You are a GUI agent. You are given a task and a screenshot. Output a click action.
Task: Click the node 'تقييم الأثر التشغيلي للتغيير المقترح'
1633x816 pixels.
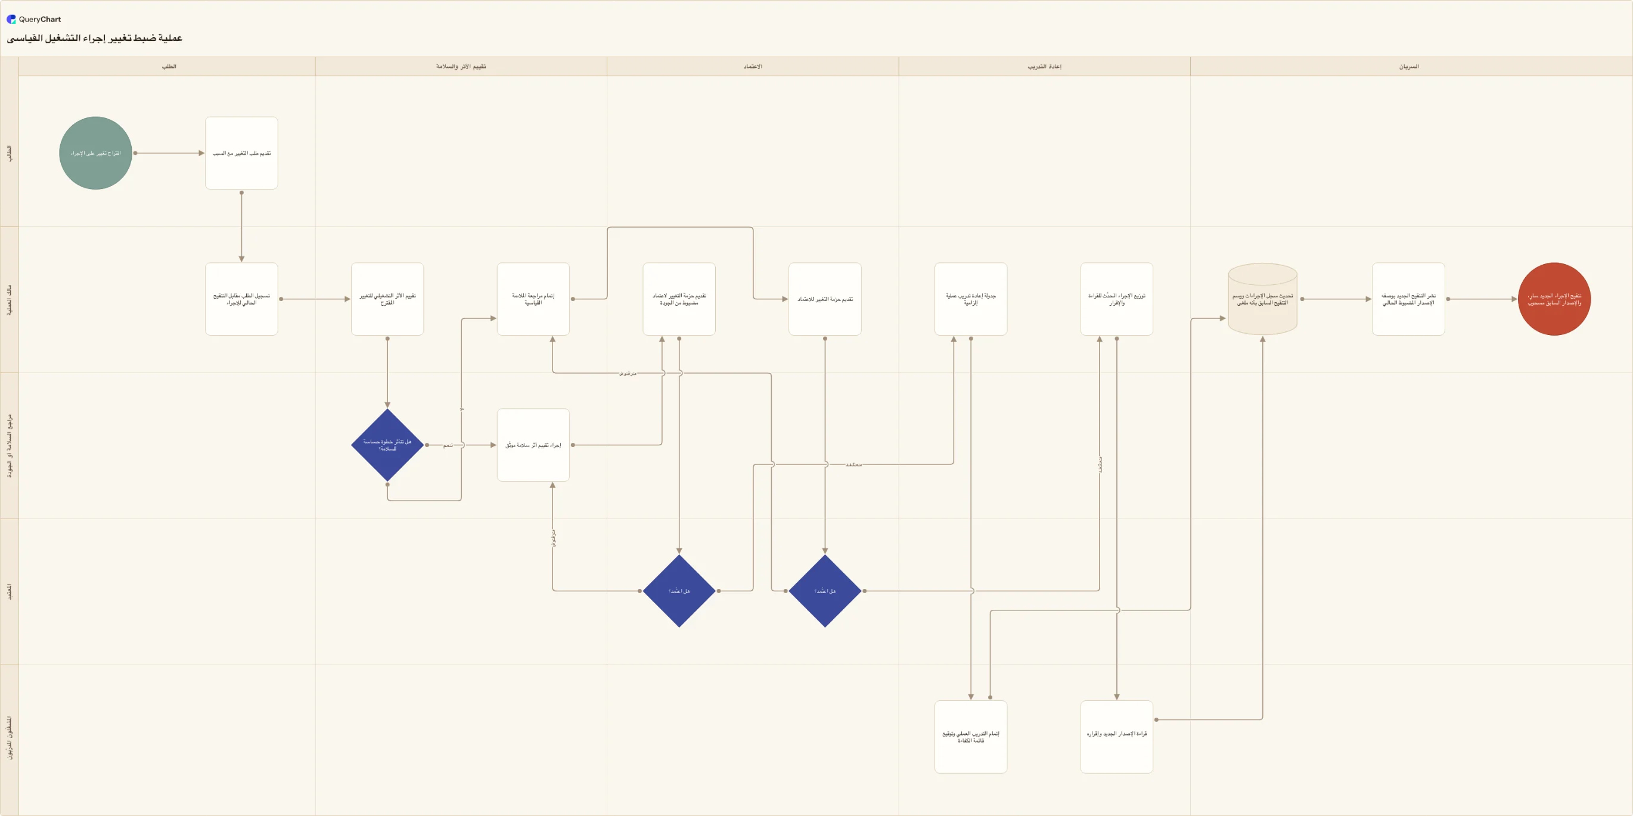[387, 299]
